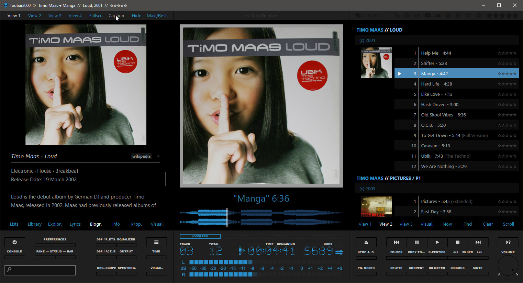Click the random playback icon button
The height and width of the screenshot is (283, 523).
tap(508, 242)
